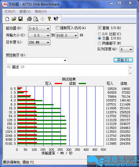Click the read value 19692
Image resolution: width=139 pixels, height=167 pixels.
click(126, 89)
